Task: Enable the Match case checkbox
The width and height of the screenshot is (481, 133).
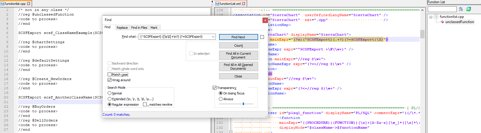Action: pyautogui.click(x=109, y=75)
